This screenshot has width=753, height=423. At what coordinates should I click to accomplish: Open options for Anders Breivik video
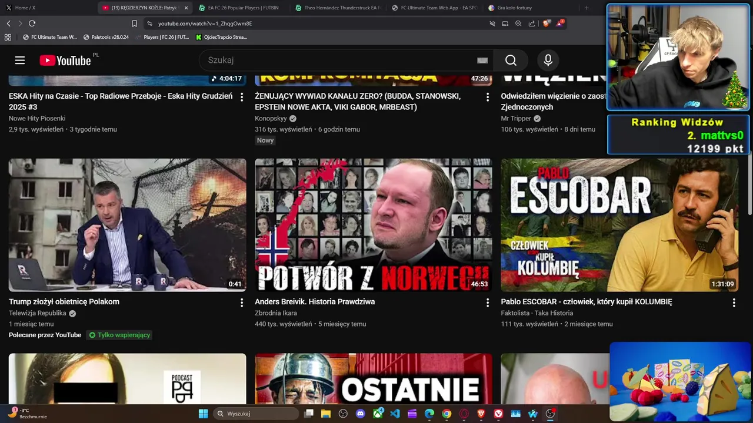tap(487, 303)
